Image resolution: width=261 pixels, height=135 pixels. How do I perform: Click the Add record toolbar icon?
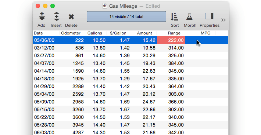(42, 17)
